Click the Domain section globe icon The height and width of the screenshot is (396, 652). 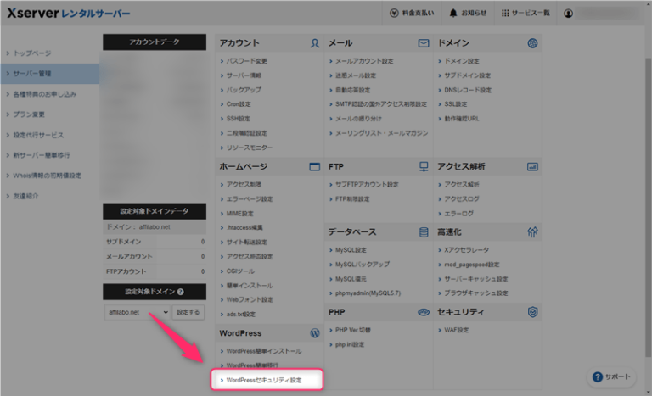pyautogui.click(x=532, y=42)
